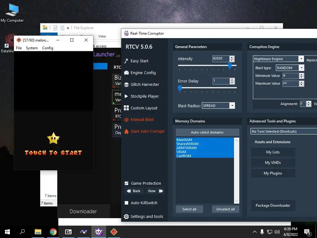Open Blast type RANDOM dropdown
317x238 pixels.
[x=302, y=68]
